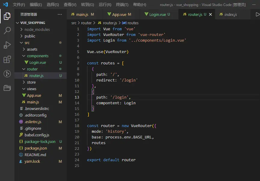
Task: Click the VS Code logo icon
Action: [5, 4]
